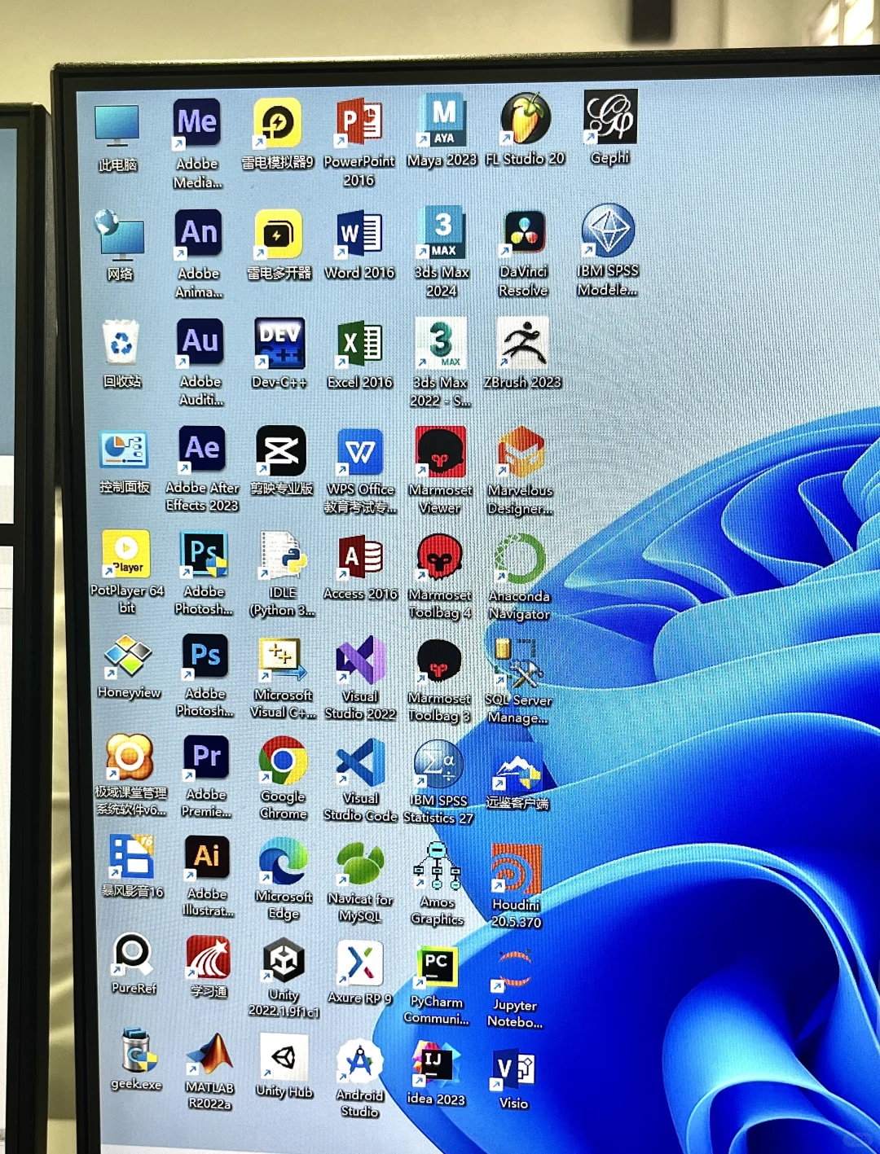Click the 3ds Max 2024 icon
The height and width of the screenshot is (1154, 880).
442,232
